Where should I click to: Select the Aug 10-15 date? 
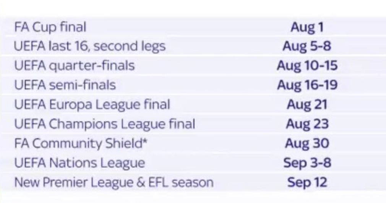(307, 66)
